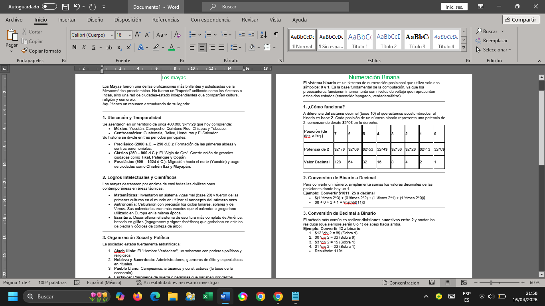
Task: Show paragraph marks with pilcrow icon
Action: 276,35
